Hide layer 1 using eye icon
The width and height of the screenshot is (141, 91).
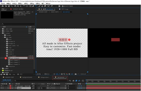1,86
